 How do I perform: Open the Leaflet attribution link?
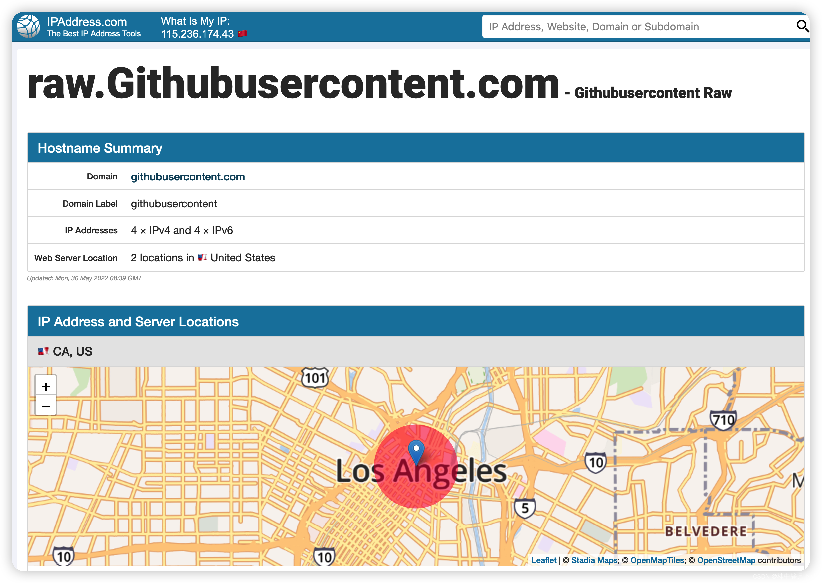coord(544,560)
